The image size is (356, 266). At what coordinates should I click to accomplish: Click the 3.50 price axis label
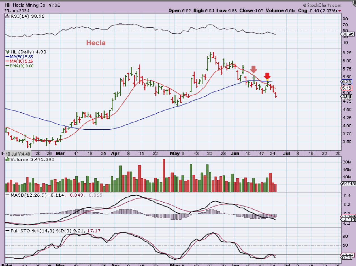pos(347,142)
